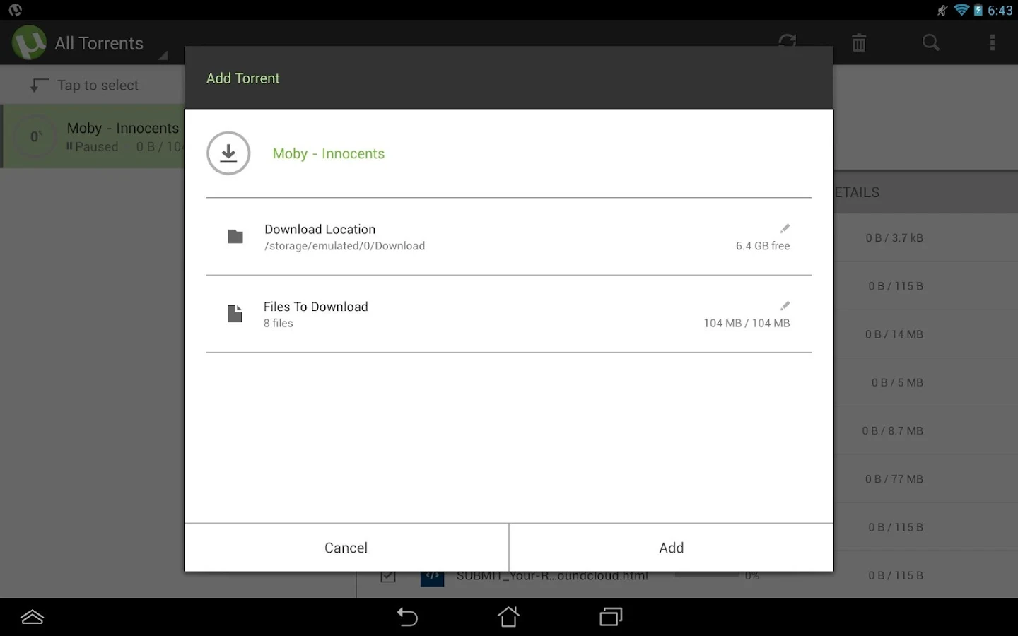Viewport: 1018px width, 636px height.
Task: Open the overflow three-dot menu
Action: (x=993, y=42)
